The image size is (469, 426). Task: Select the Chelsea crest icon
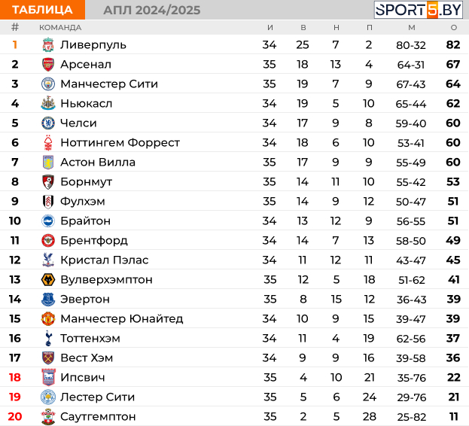(48, 123)
